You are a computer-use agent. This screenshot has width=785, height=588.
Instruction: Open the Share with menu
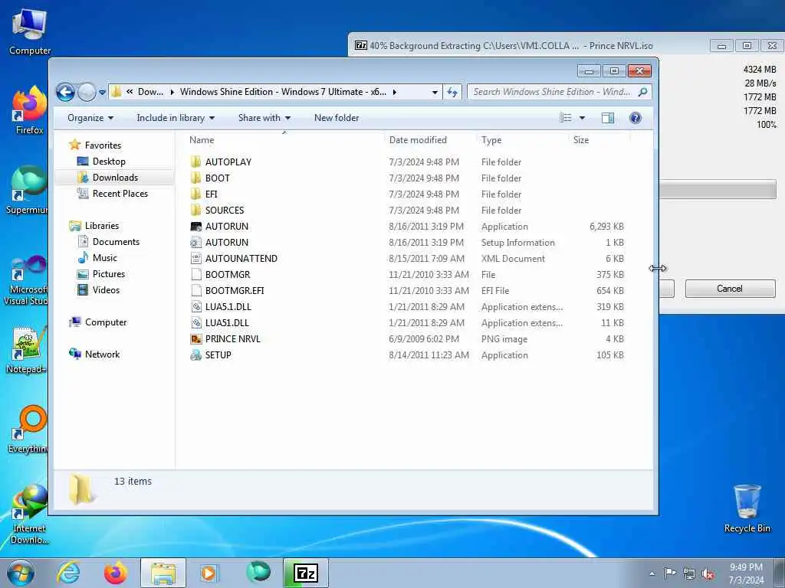(264, 118)
